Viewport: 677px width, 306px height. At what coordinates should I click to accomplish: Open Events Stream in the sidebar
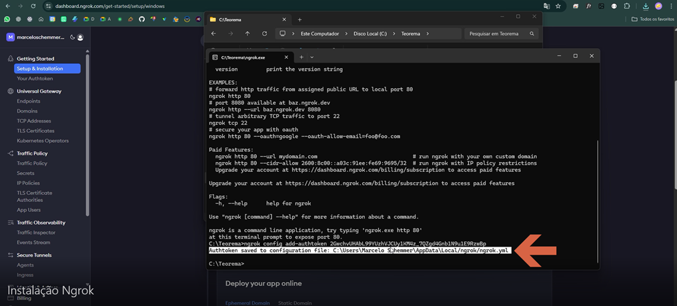(x=33, y=243)
